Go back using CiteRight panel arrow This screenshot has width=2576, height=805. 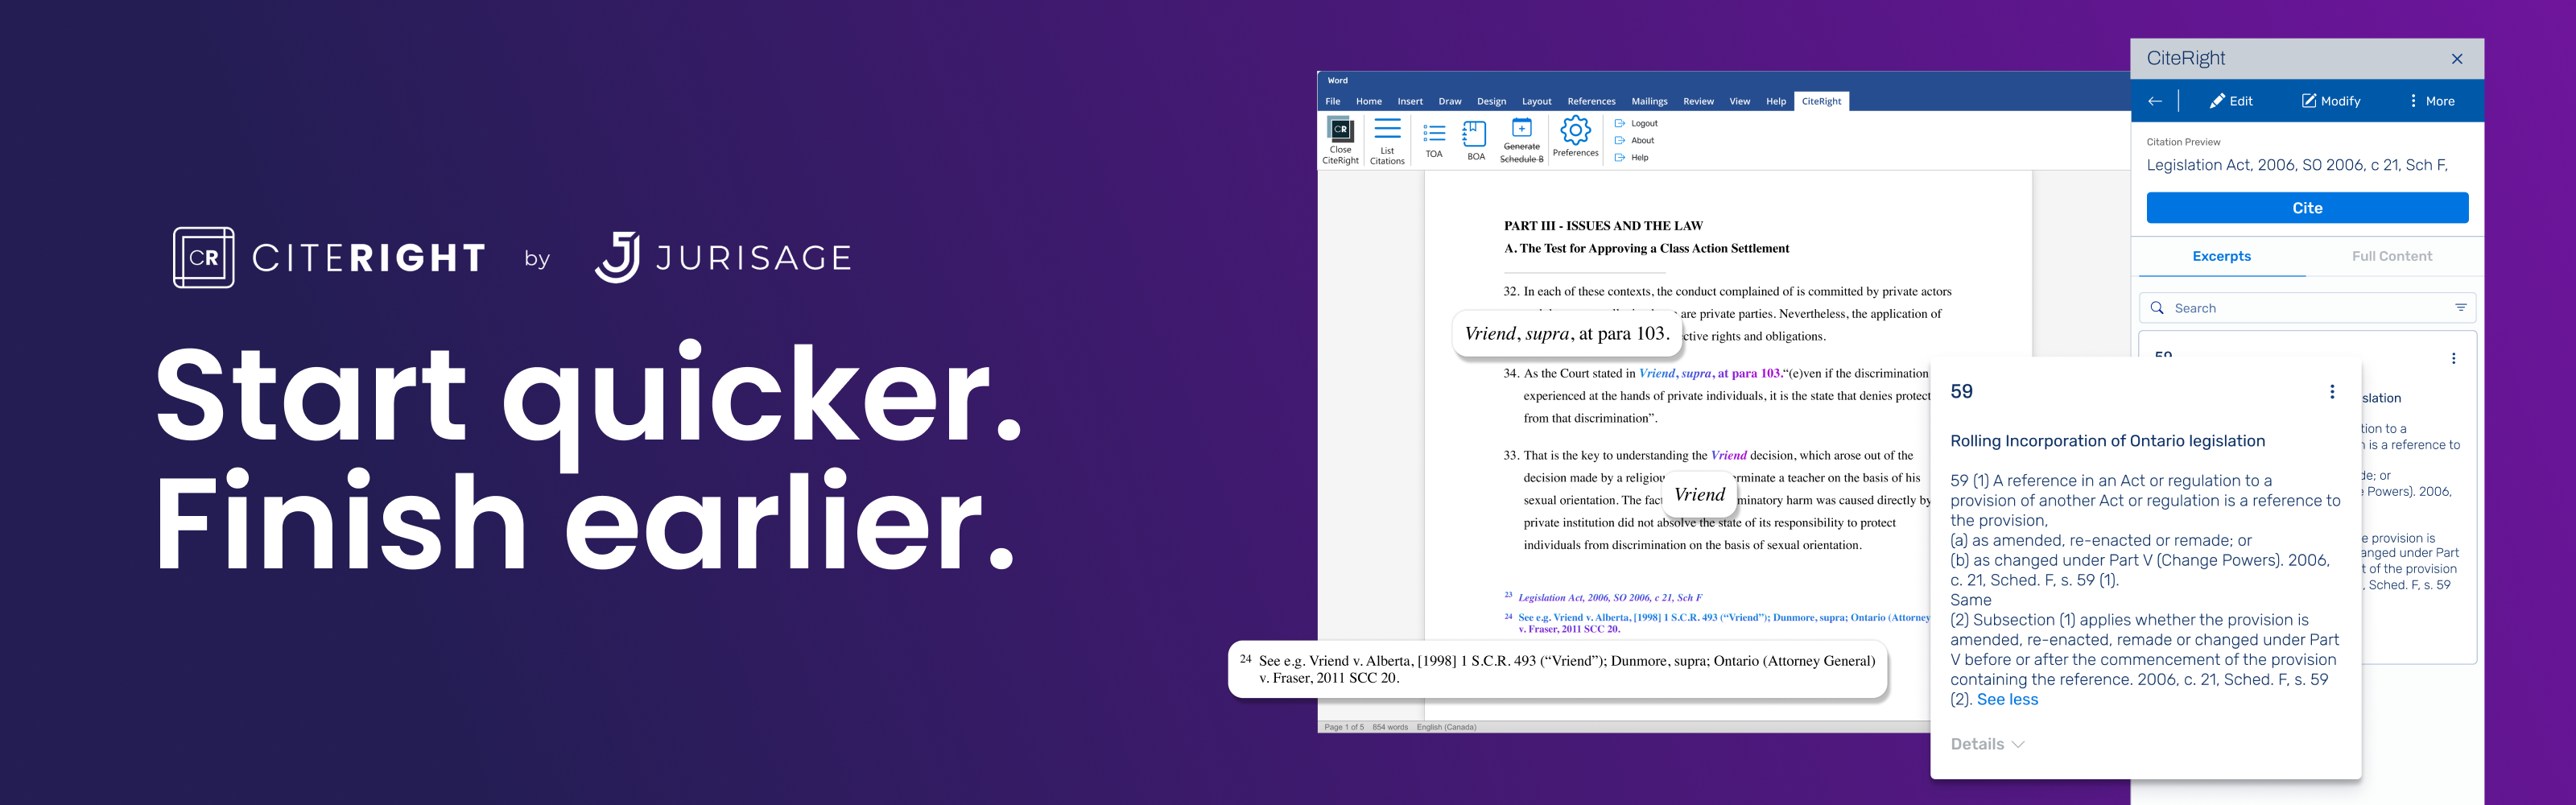pos(2155,101)
